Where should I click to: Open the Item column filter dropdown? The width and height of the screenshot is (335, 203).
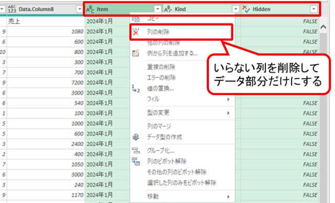click(158, 9)
